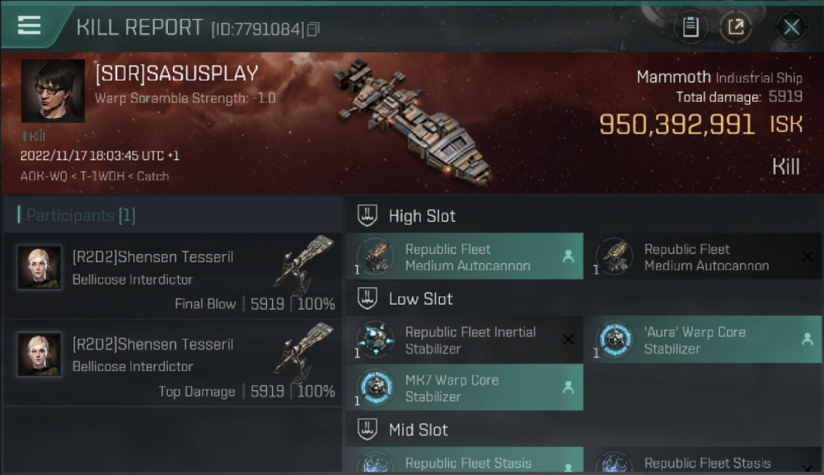Share the kill report externally
The width and height of the screenshot is (824, 475).
click(x=736, y=27)
